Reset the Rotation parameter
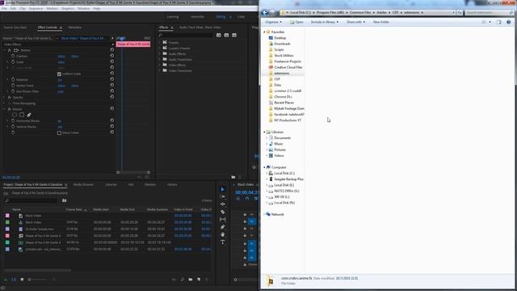Image resolution: width=517 pixels, height=291 pixels. coord(112,79)
